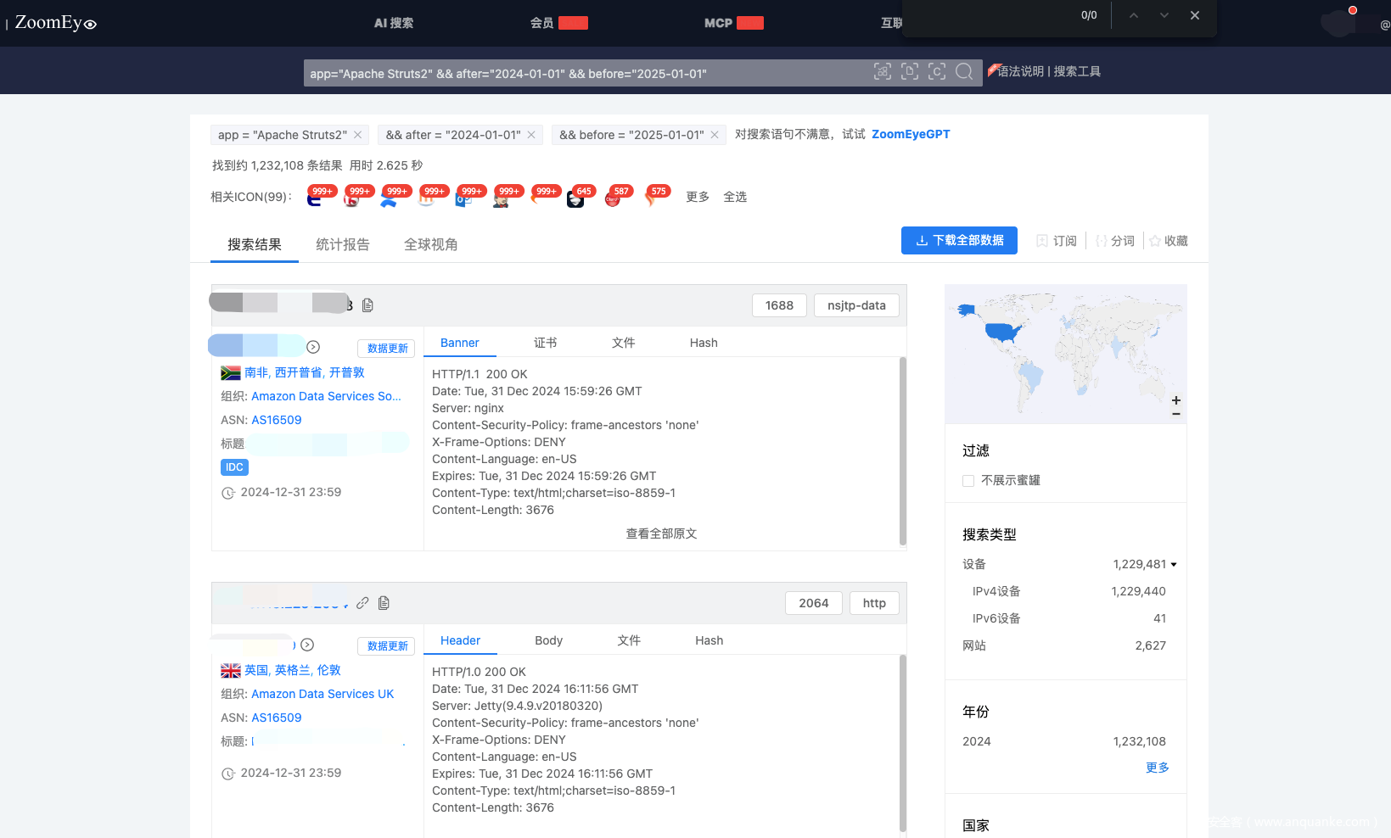Expand the first result's circled arrow

coord(313,347)
